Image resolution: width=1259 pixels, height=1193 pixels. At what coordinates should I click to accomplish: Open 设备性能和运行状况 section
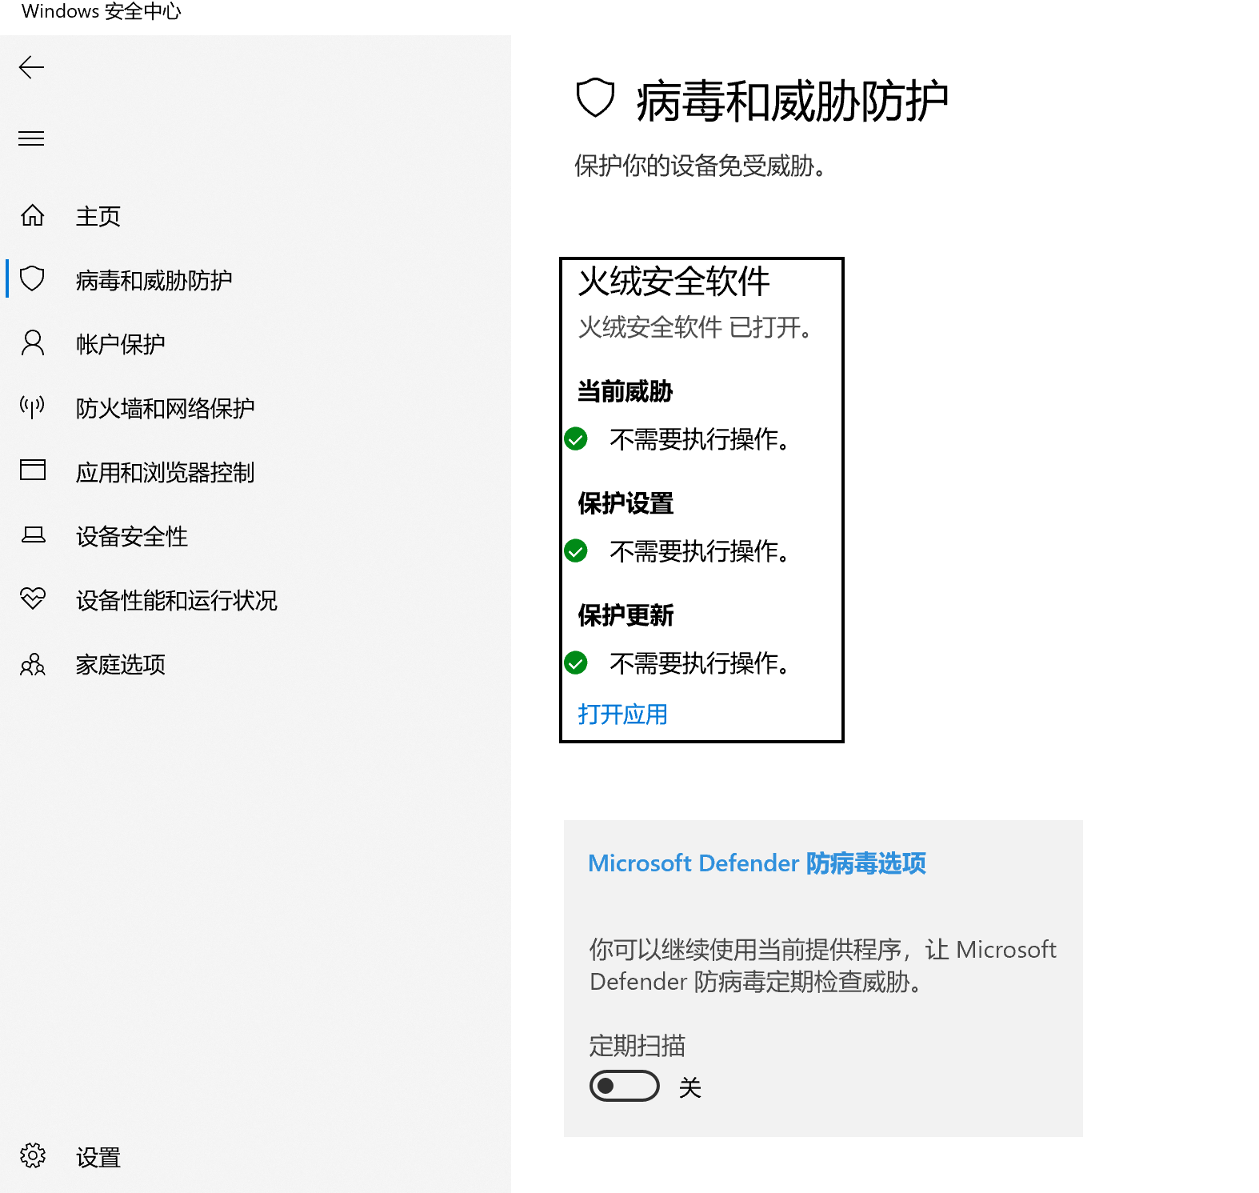[176, 600]
